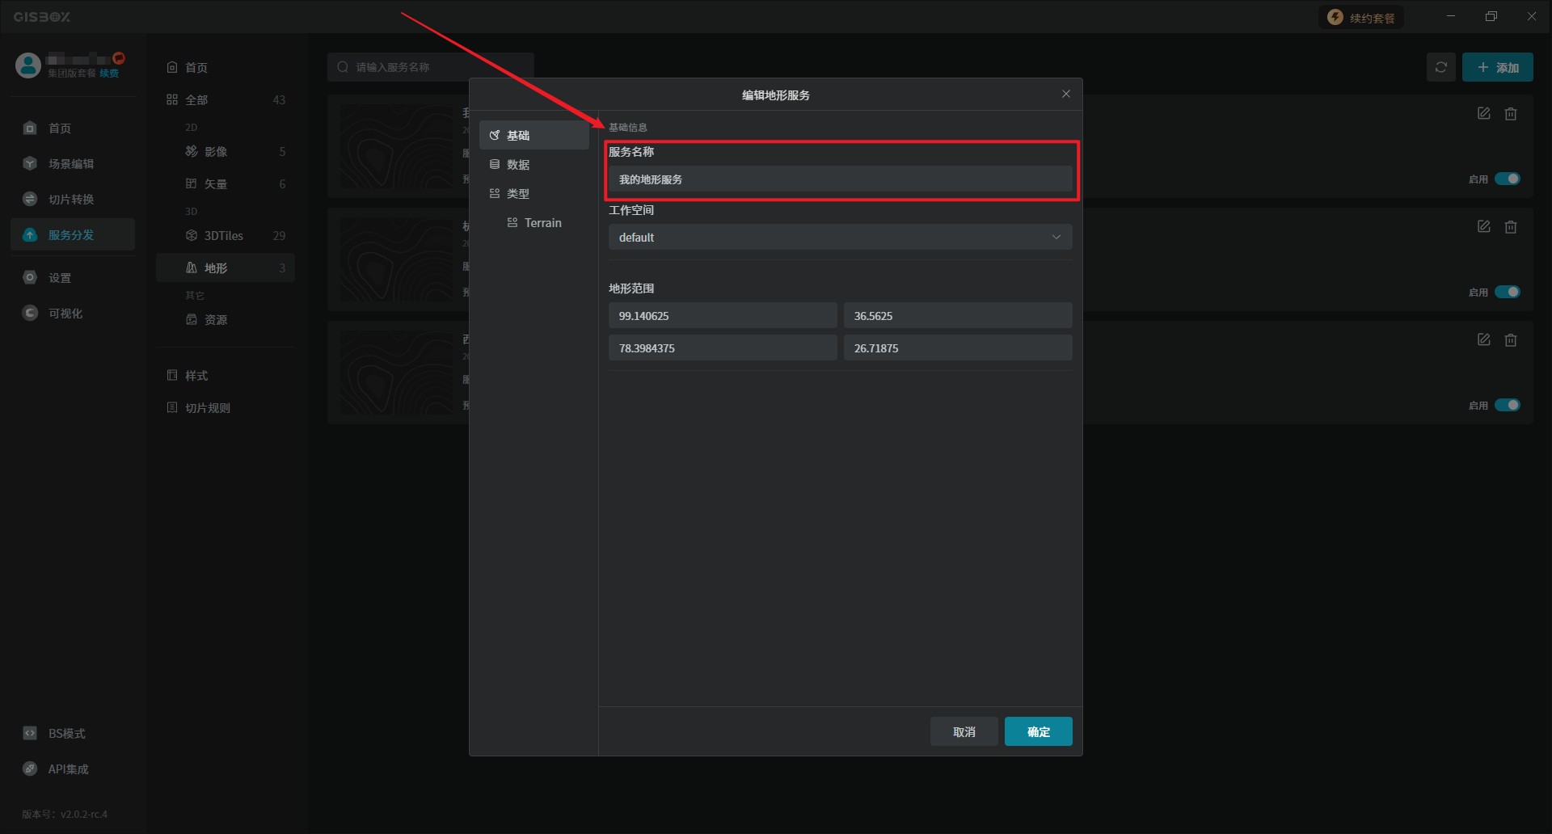
Task: Expand the 类型 tree item in dialog
Action: click(x=518, y=194)
